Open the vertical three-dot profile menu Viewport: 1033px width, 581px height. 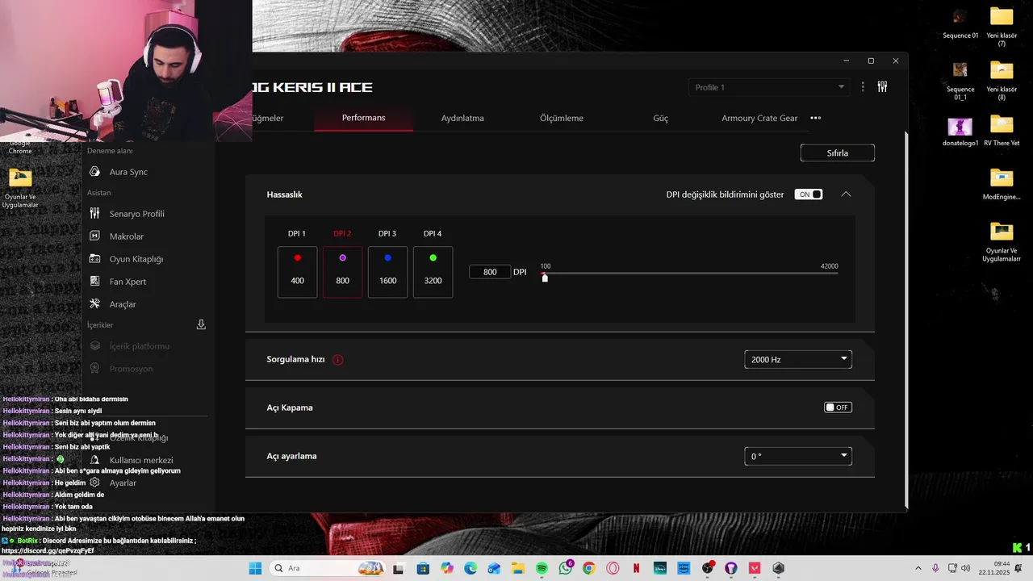coord(863,87)
